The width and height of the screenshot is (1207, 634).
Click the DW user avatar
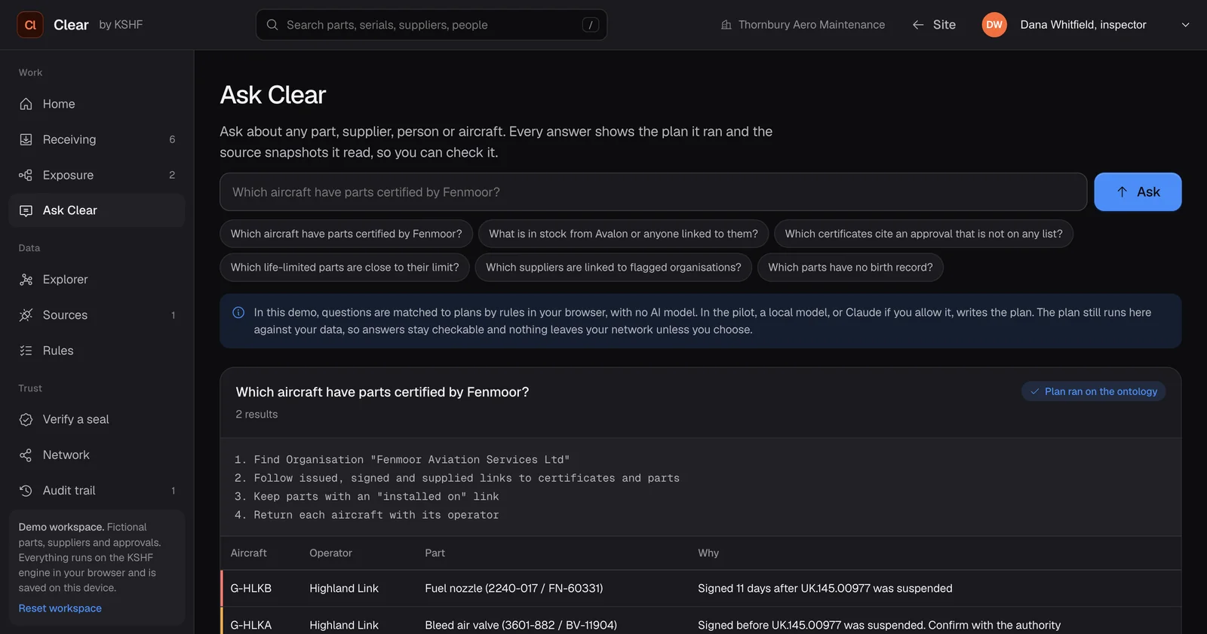coord(994,25)
